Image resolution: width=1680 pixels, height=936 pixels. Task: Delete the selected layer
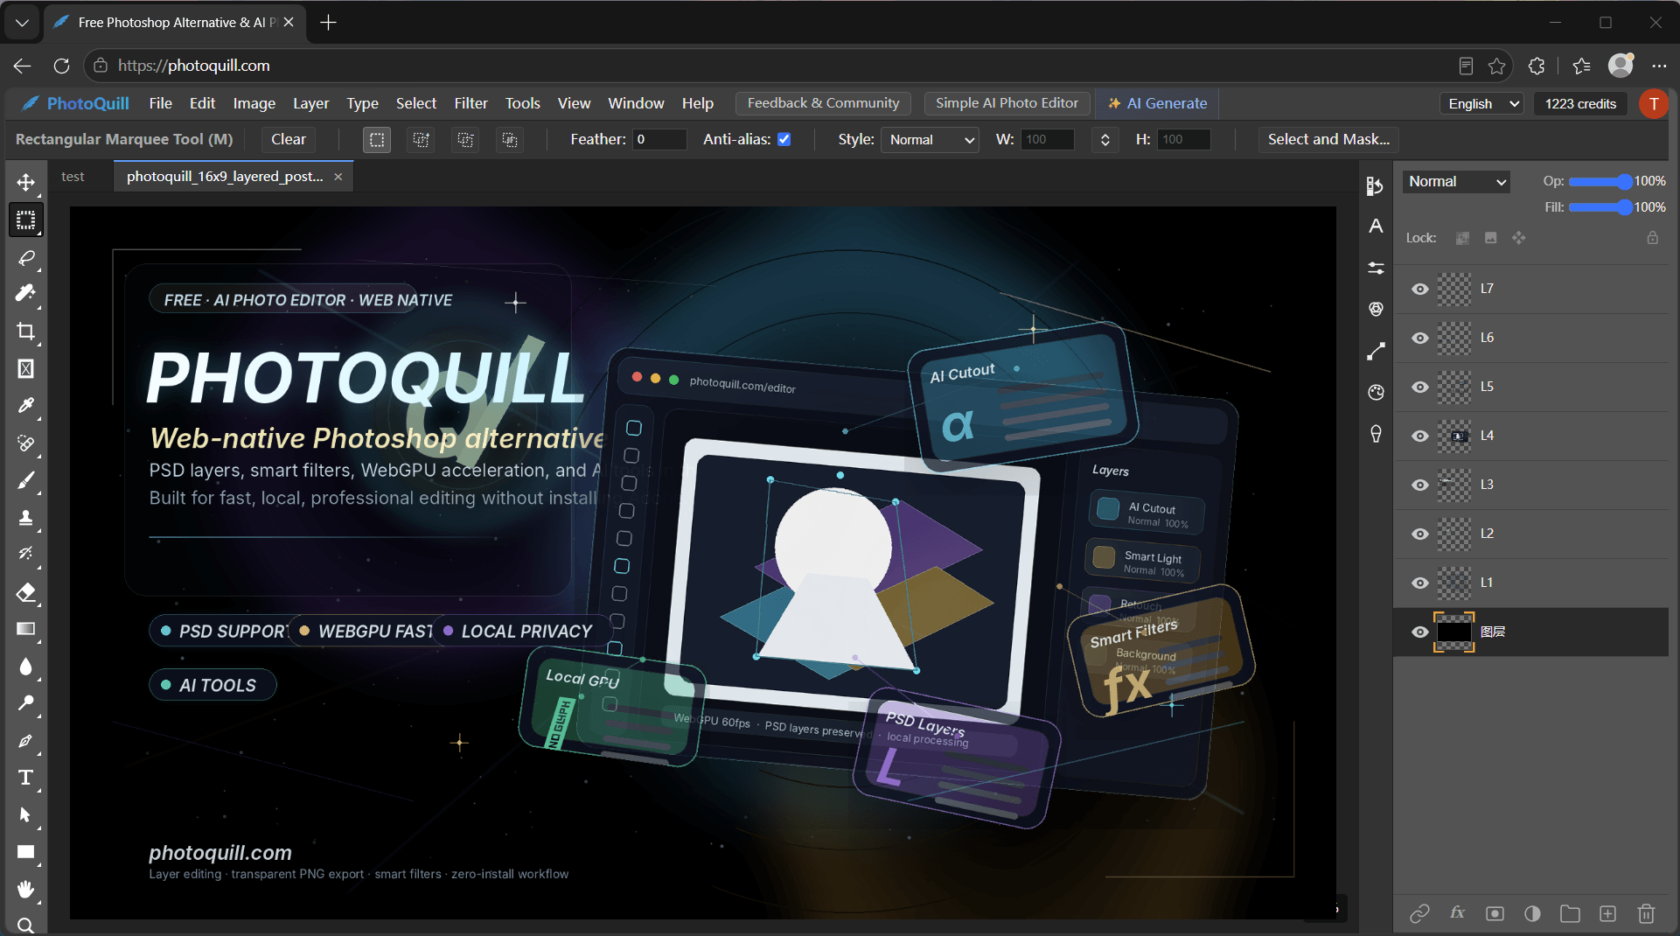tap(1646, 913)
